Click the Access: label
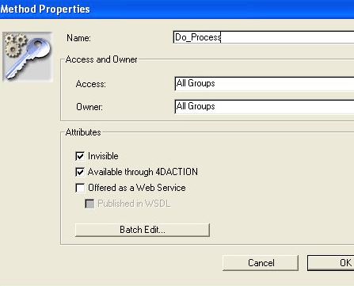354x286 pixels. (x=91, y=84)
